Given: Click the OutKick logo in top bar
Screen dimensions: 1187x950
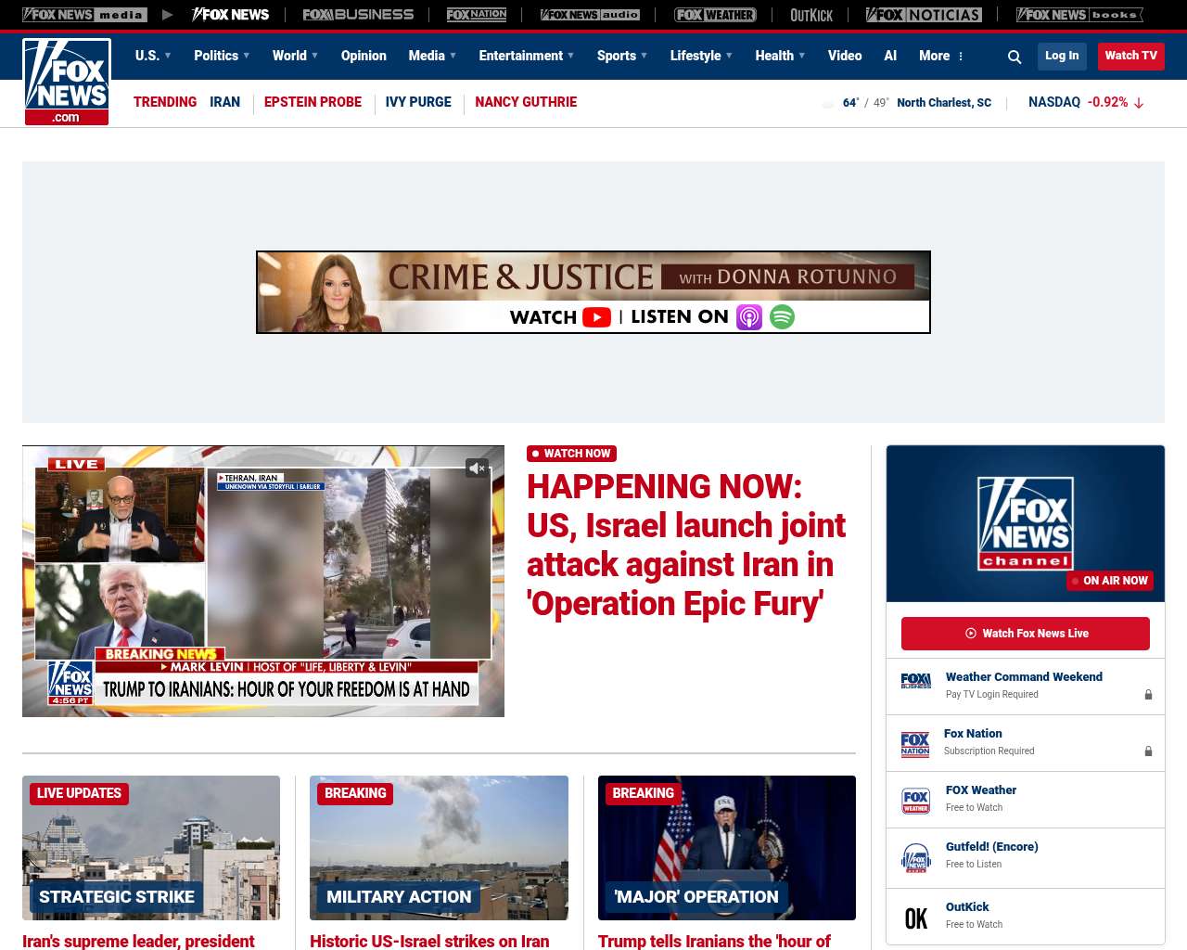Looking at the screenshot, I should point(810,15).
